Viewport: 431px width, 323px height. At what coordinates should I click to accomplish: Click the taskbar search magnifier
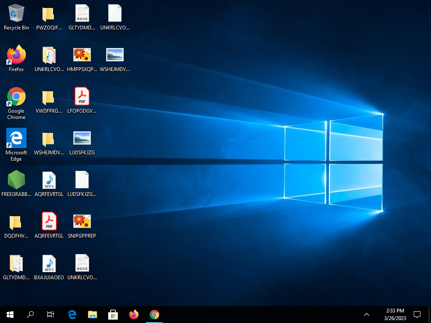click(x=30, y=314)
